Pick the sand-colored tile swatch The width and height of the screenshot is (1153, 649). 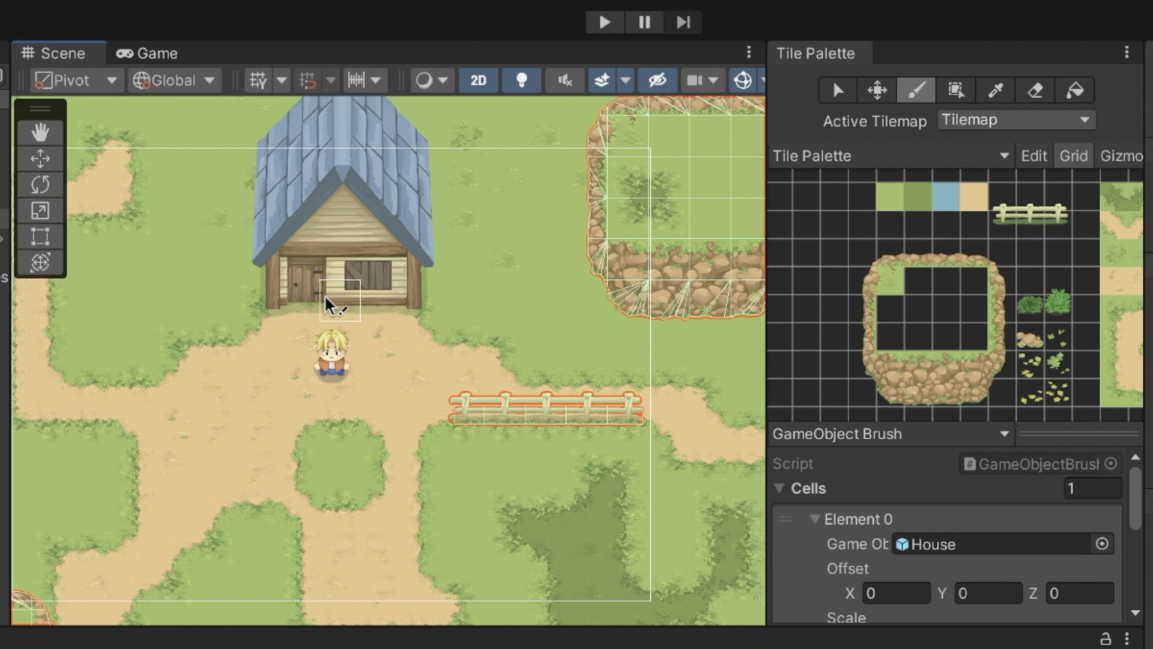(x=974, y=197)
